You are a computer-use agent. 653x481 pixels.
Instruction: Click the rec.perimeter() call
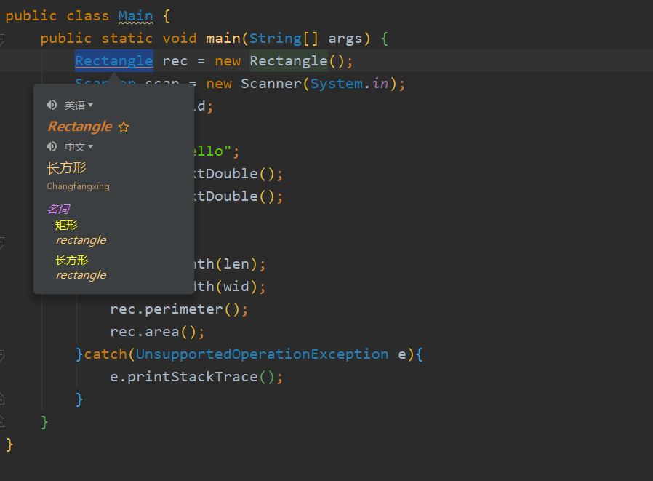point(179,309)
